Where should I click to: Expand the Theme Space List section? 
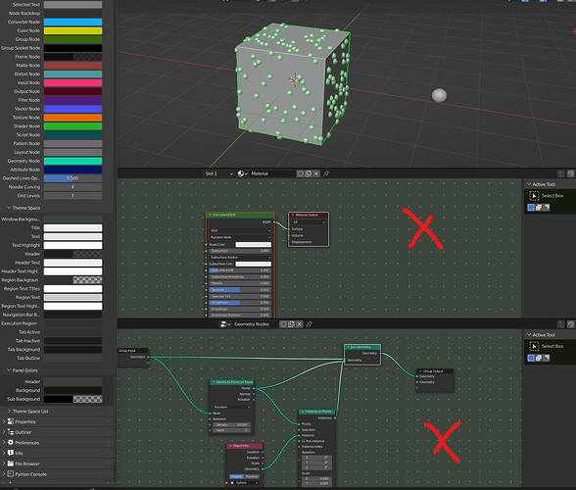tap(9, 411)
